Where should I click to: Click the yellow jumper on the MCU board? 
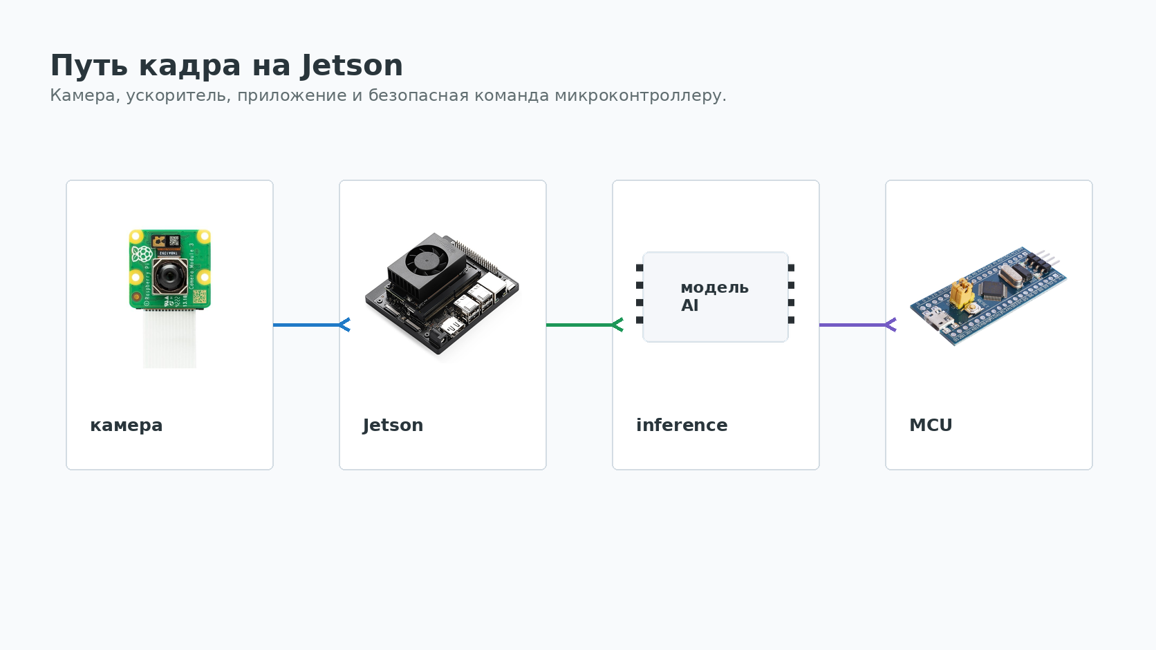(x=962, y=293)
